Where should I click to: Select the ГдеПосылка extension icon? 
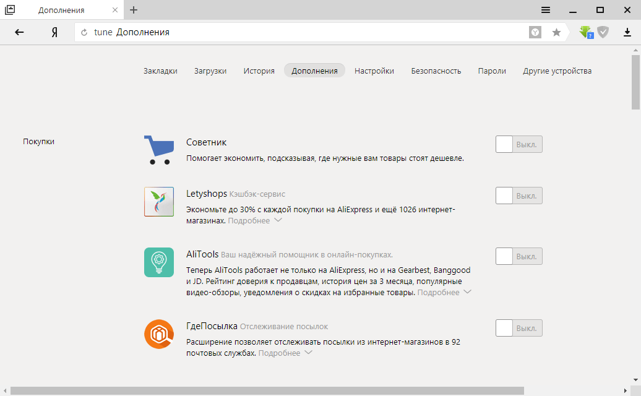[158, 334]
